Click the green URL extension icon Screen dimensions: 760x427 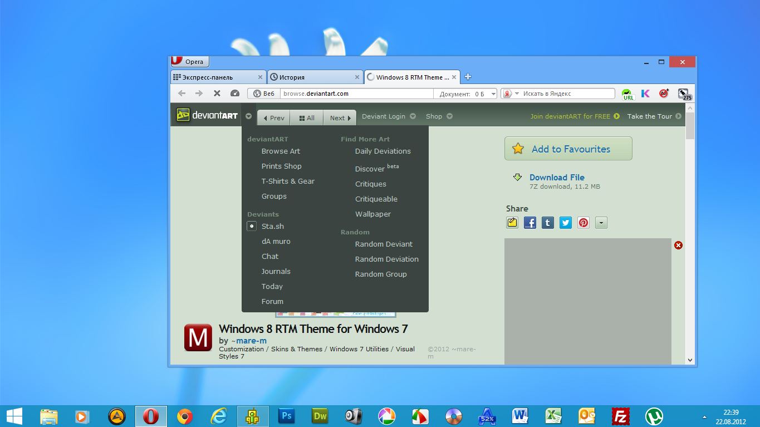[x=628, y=94]
